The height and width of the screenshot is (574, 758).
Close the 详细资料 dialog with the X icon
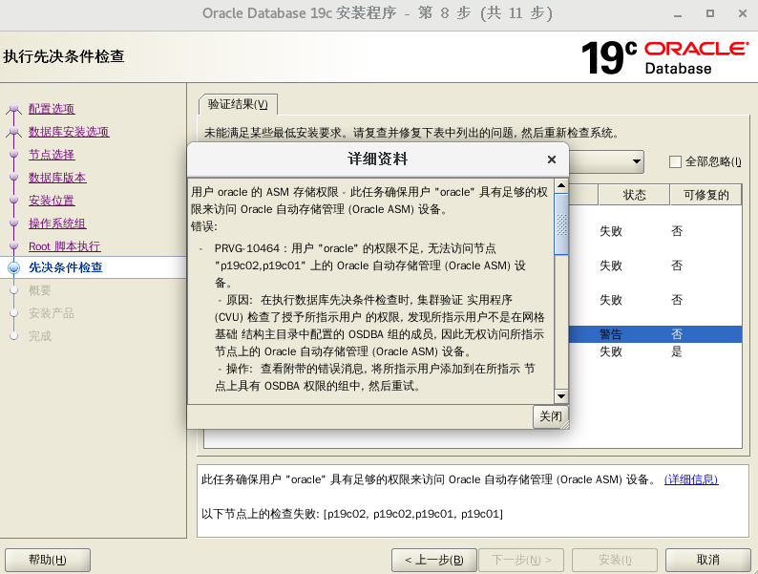point(552,159)
